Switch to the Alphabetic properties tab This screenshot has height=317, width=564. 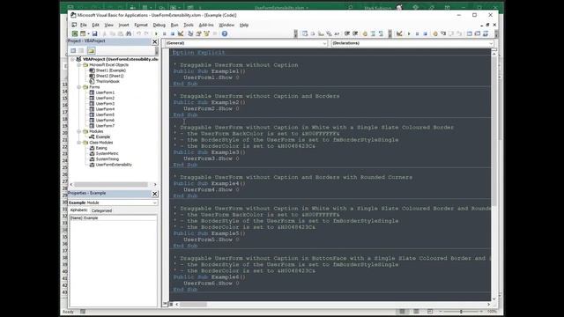tap(78, 210)
